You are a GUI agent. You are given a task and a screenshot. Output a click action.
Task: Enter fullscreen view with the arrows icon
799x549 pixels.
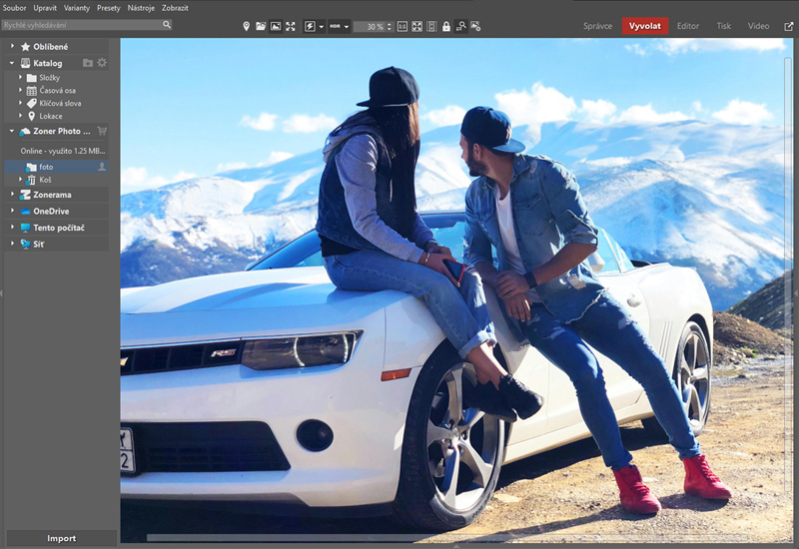(290, 26)
